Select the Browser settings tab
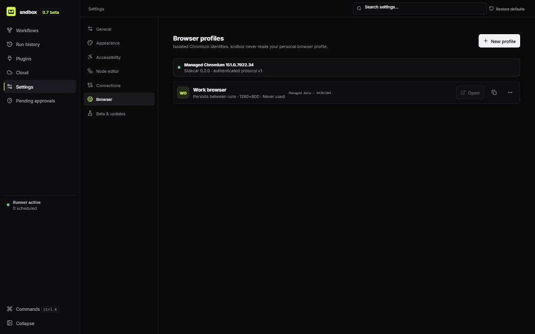The image size is (535, 334). pos(119,99)
